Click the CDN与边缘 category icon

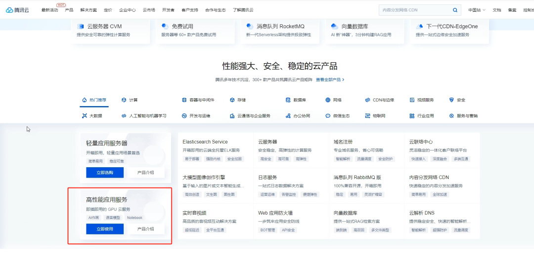click(x=367, y=100)
